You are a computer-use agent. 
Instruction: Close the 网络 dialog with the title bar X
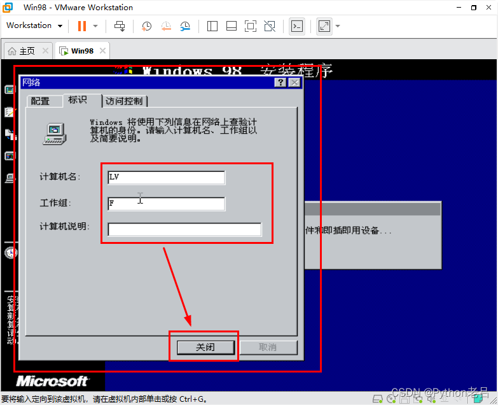294,83
